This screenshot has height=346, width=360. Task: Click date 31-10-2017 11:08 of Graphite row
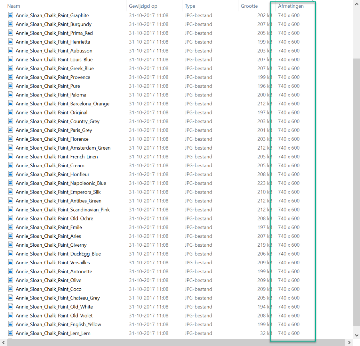[148, 15]
